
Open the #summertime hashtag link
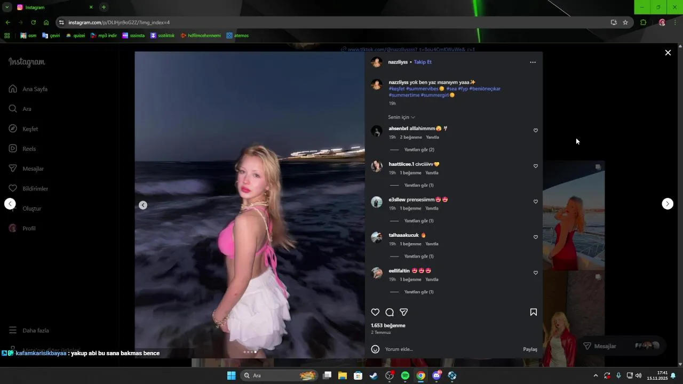tap(404, 95)
